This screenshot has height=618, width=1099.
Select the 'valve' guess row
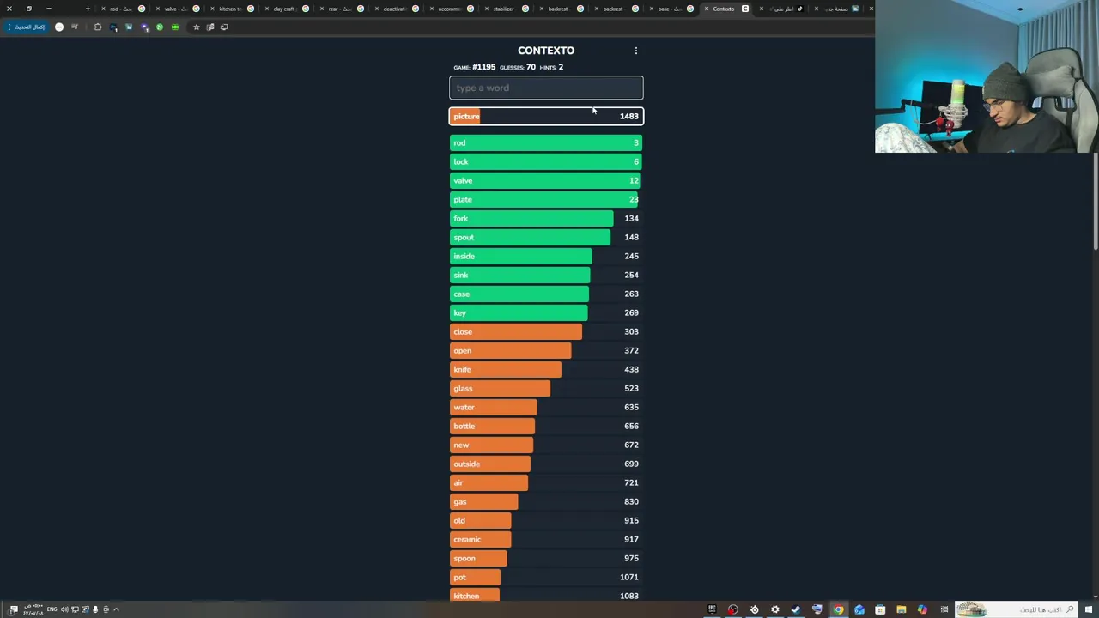pos(546,180)
